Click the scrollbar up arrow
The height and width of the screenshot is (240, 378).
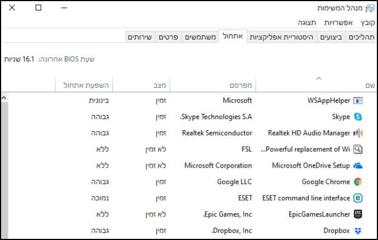click(4, 98)
